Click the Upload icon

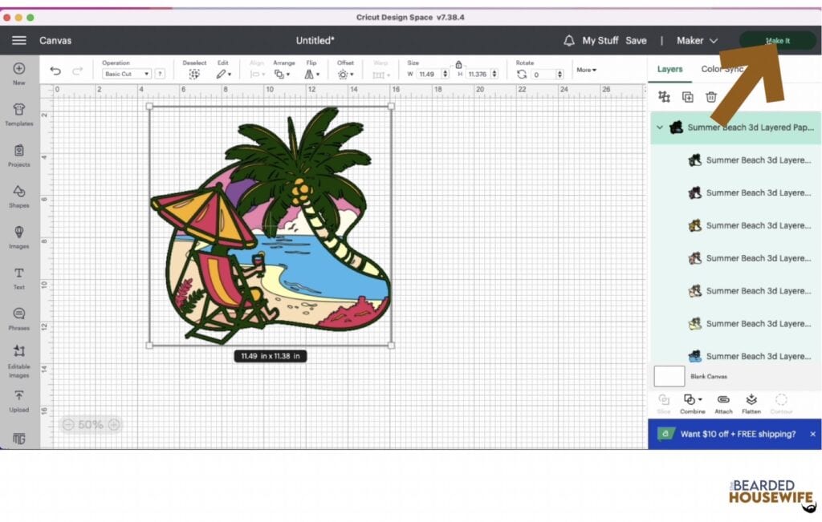(19, 401)
